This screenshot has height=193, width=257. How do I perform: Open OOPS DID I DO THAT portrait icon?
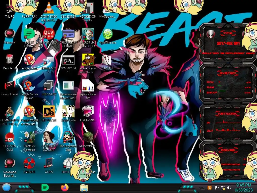pos(49,141)
